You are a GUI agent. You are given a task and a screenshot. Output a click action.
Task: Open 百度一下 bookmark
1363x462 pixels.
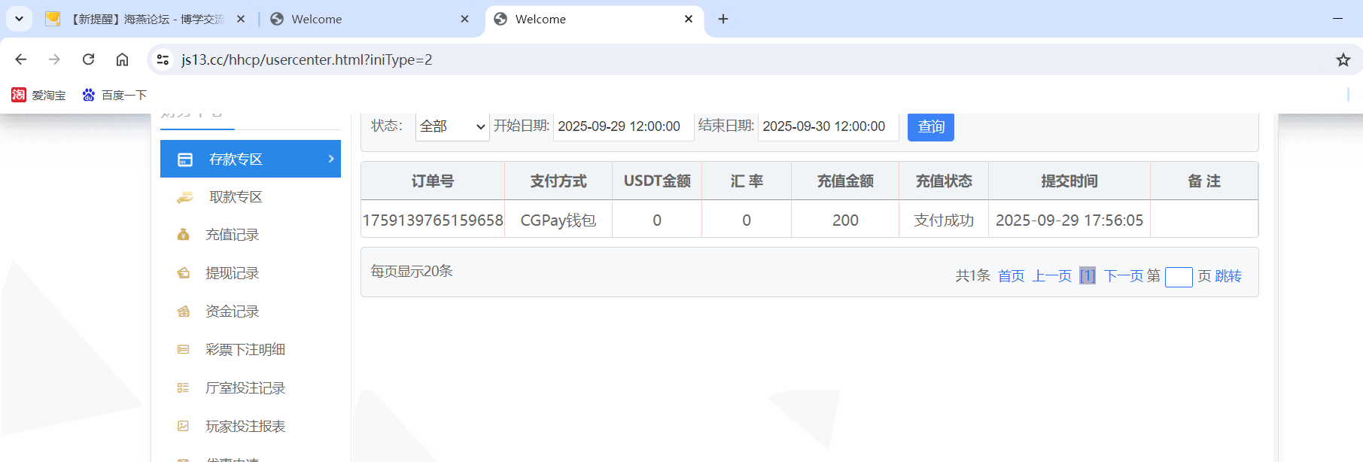(114, 95)
